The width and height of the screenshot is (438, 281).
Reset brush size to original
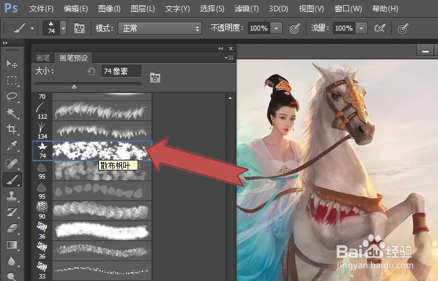(91, 71)
